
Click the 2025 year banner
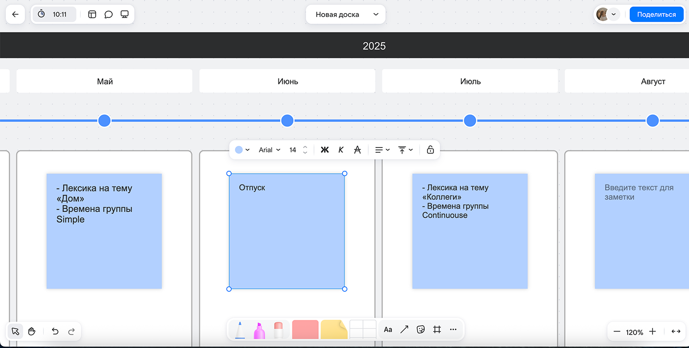[x=344, y=46]
